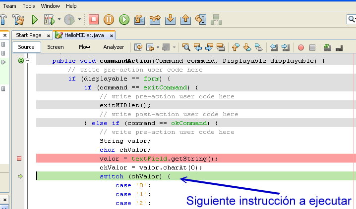Click the Find Selection magnifier icon
The width and height of the screenshot is (356, 209).
186,47
